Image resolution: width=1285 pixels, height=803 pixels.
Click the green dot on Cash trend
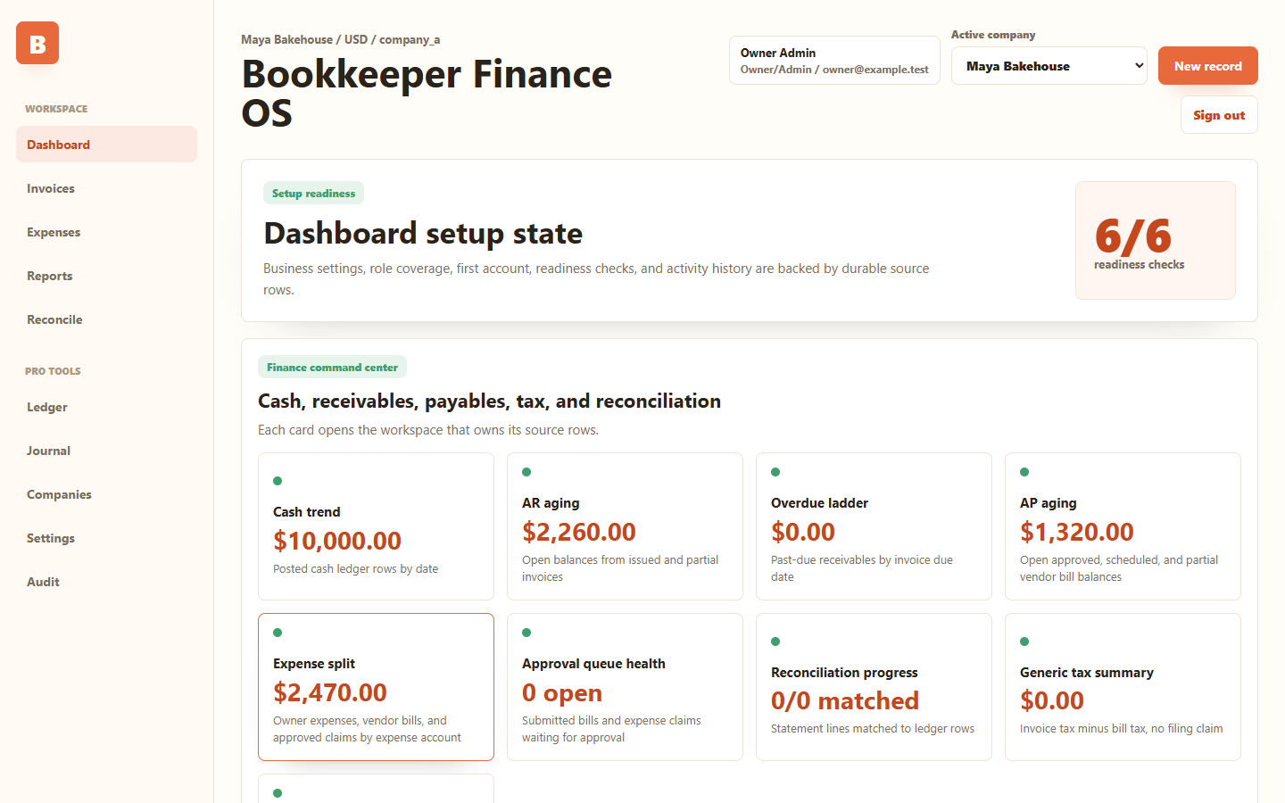pos(278,481)
